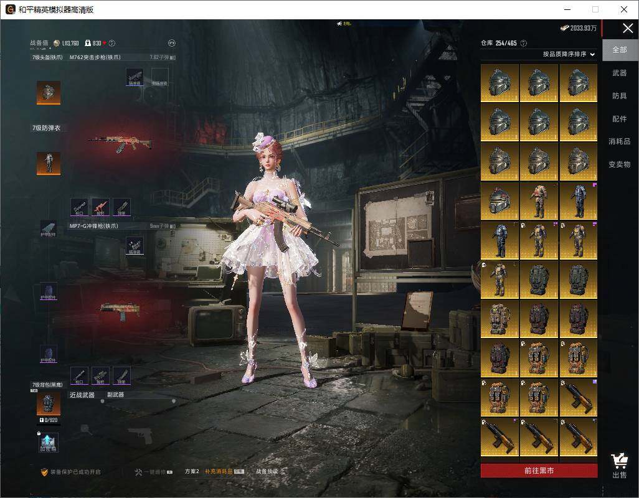Open the MP7-G middle attachment slot
639x498 pixels.
tap(100, 376)
